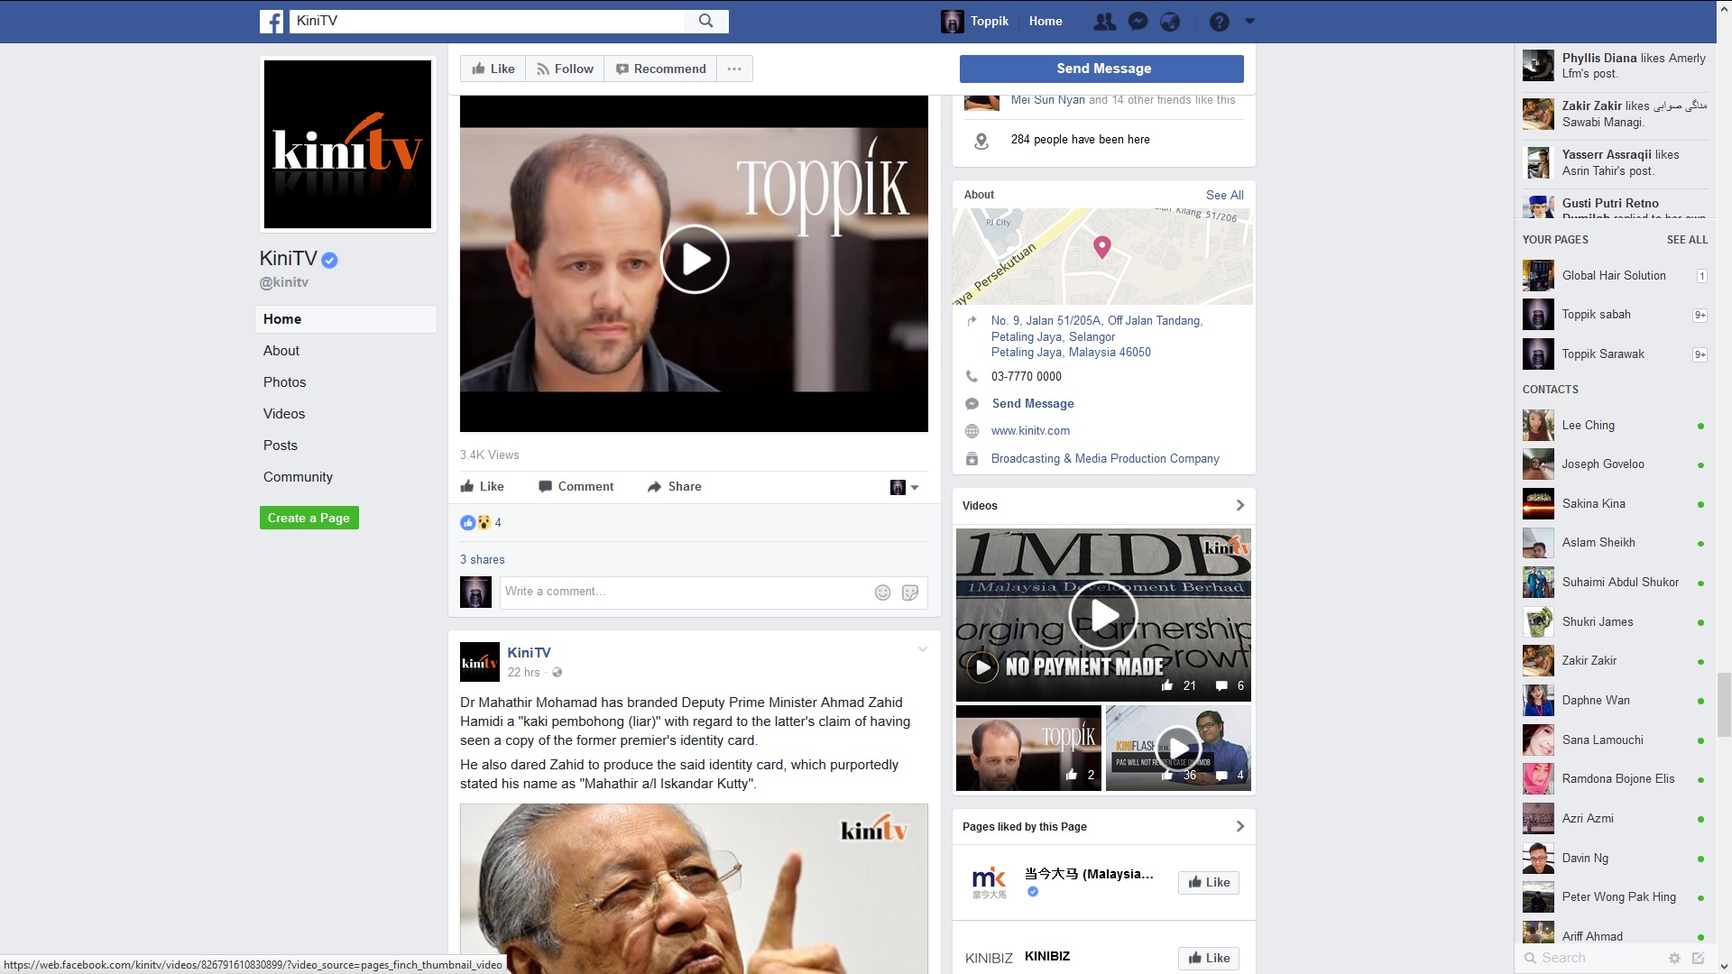
Task: Open Quick Help question mark icon
Action: point(1219,22)
